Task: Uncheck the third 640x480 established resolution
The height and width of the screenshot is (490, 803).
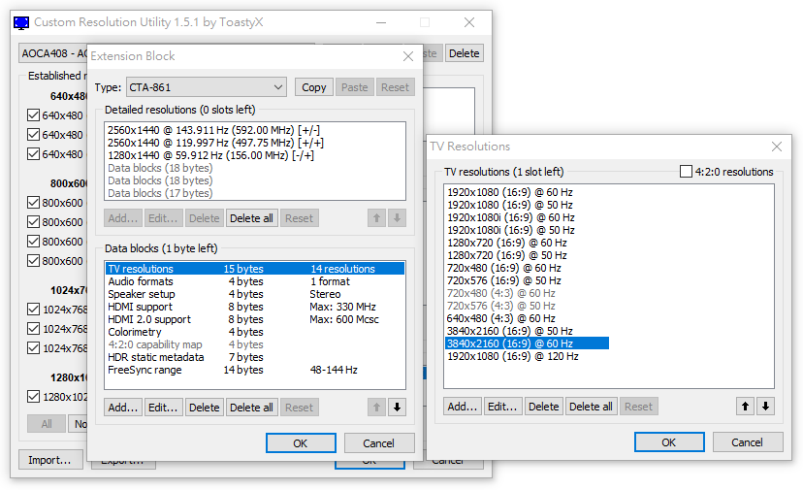Action: point(33,153)
